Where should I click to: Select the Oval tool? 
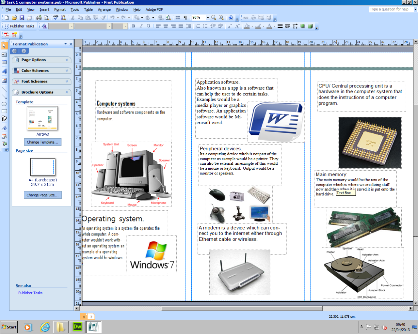pyautogui.click(x=4, y=104)
